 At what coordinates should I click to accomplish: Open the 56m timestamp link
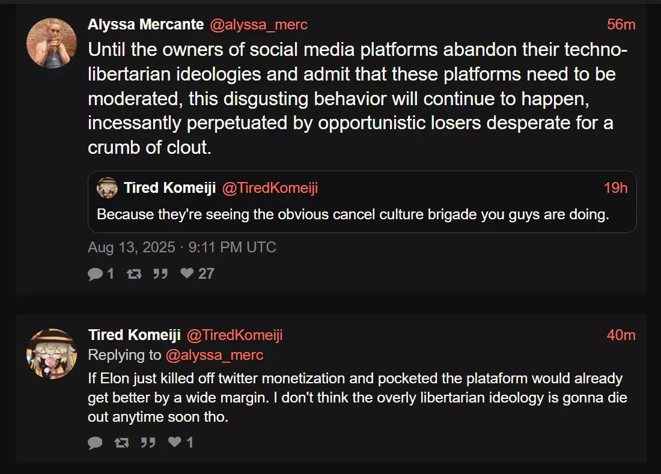coord(621,25)
